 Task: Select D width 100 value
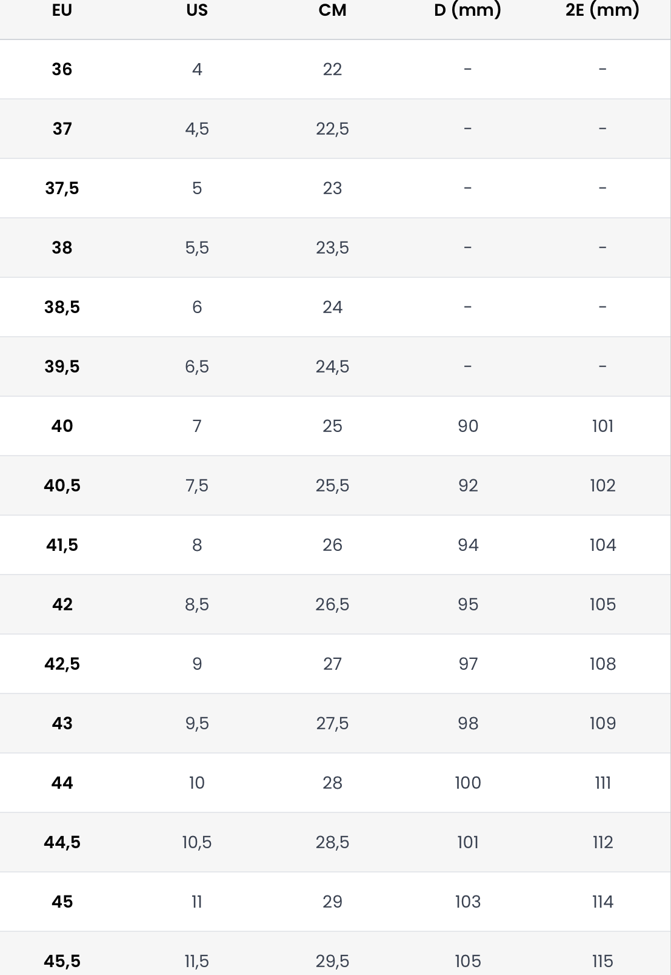[x=468, y=783]
